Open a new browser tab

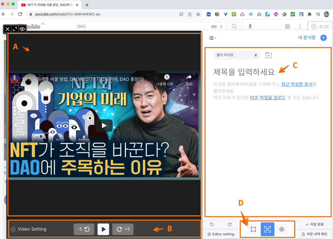[87, 5]
